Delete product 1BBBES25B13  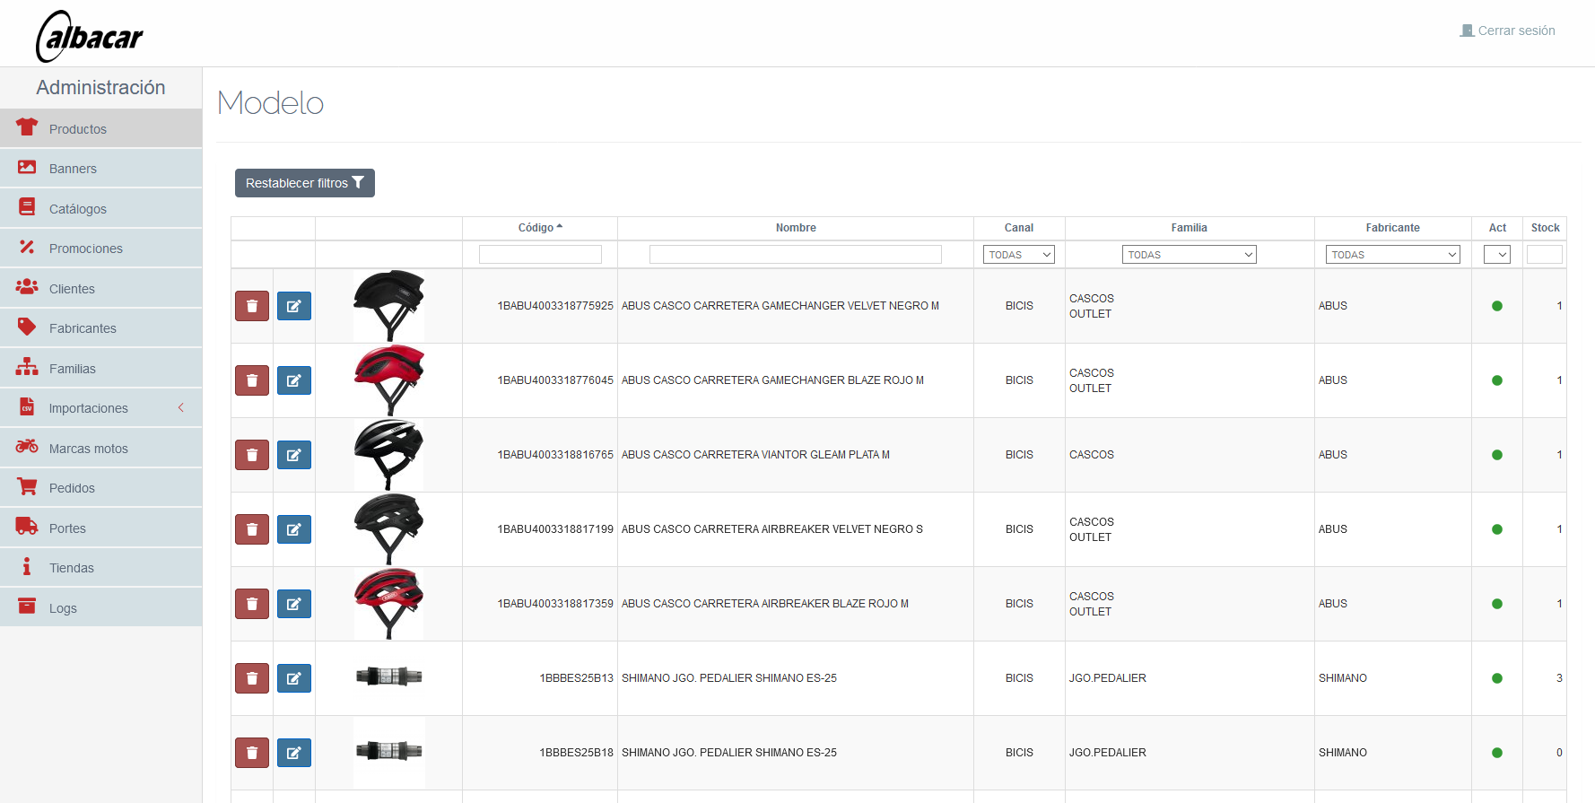point(252,678)
